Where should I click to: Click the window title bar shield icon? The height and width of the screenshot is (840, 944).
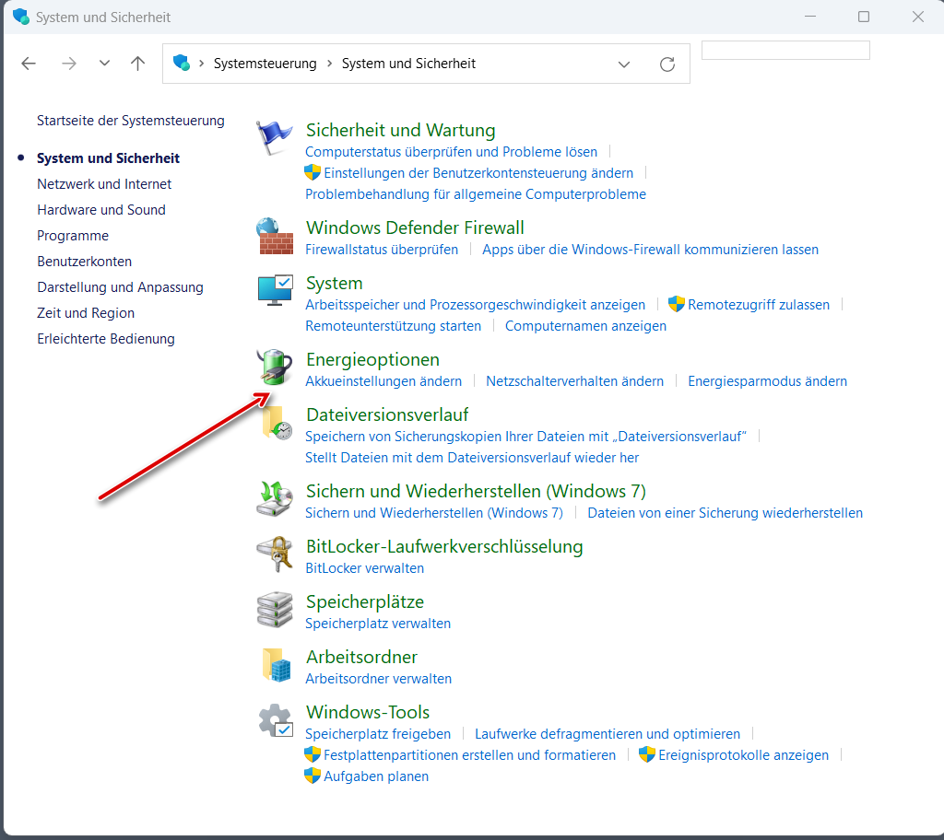coord(21,17)
